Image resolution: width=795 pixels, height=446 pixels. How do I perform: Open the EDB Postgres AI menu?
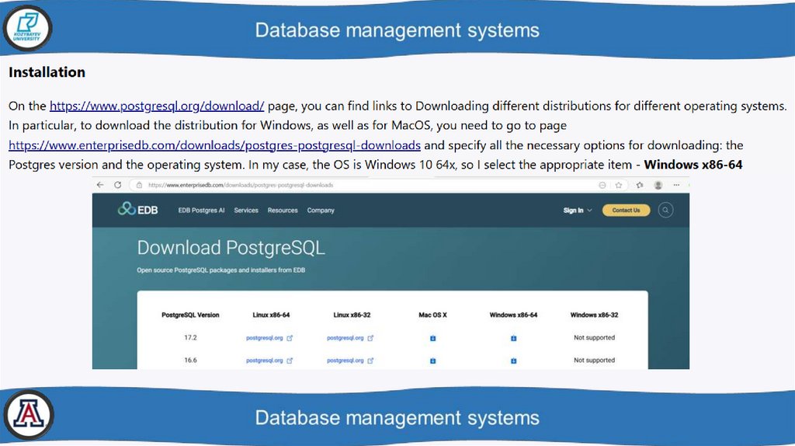coord(201,211)
